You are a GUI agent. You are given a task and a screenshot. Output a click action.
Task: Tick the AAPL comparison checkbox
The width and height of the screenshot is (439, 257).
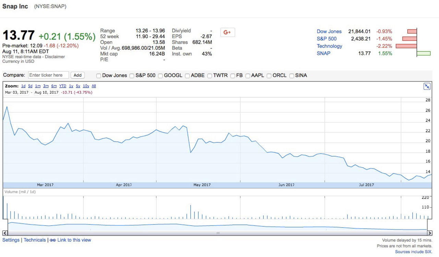(248, 76)
